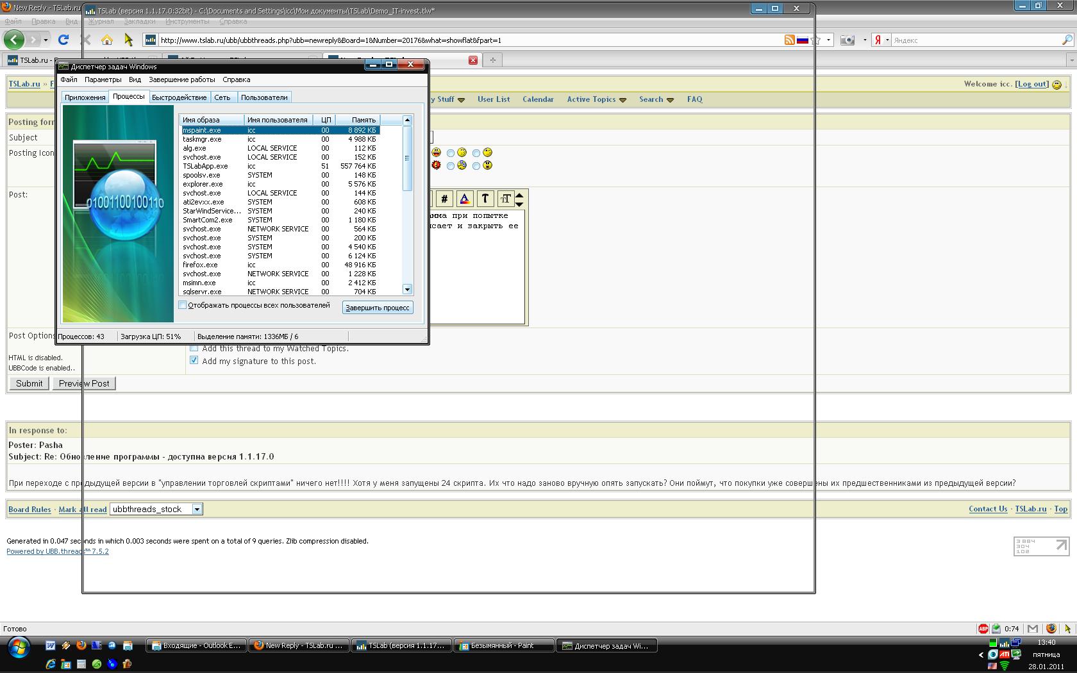Select the second posting icon radio button in the bottom row

[476, 166]
